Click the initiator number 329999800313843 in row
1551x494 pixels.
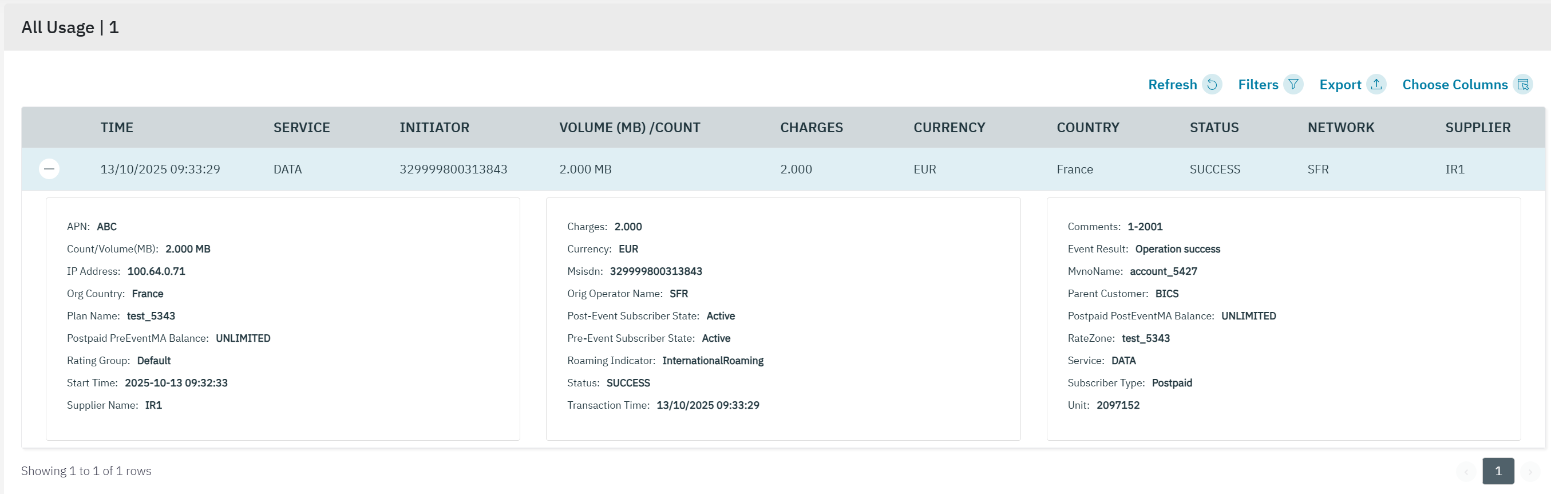pos(453,169)
